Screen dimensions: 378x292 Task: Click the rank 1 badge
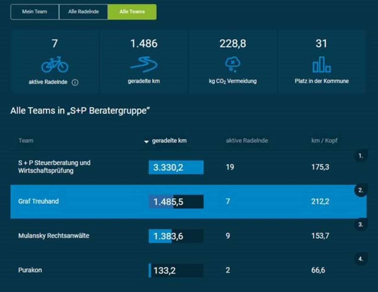pos(361,156)
